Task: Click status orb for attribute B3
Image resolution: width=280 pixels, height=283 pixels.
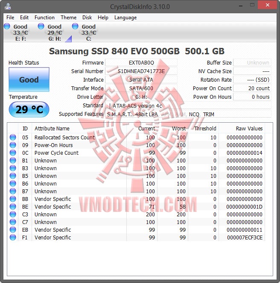Action: pos(13,168)
